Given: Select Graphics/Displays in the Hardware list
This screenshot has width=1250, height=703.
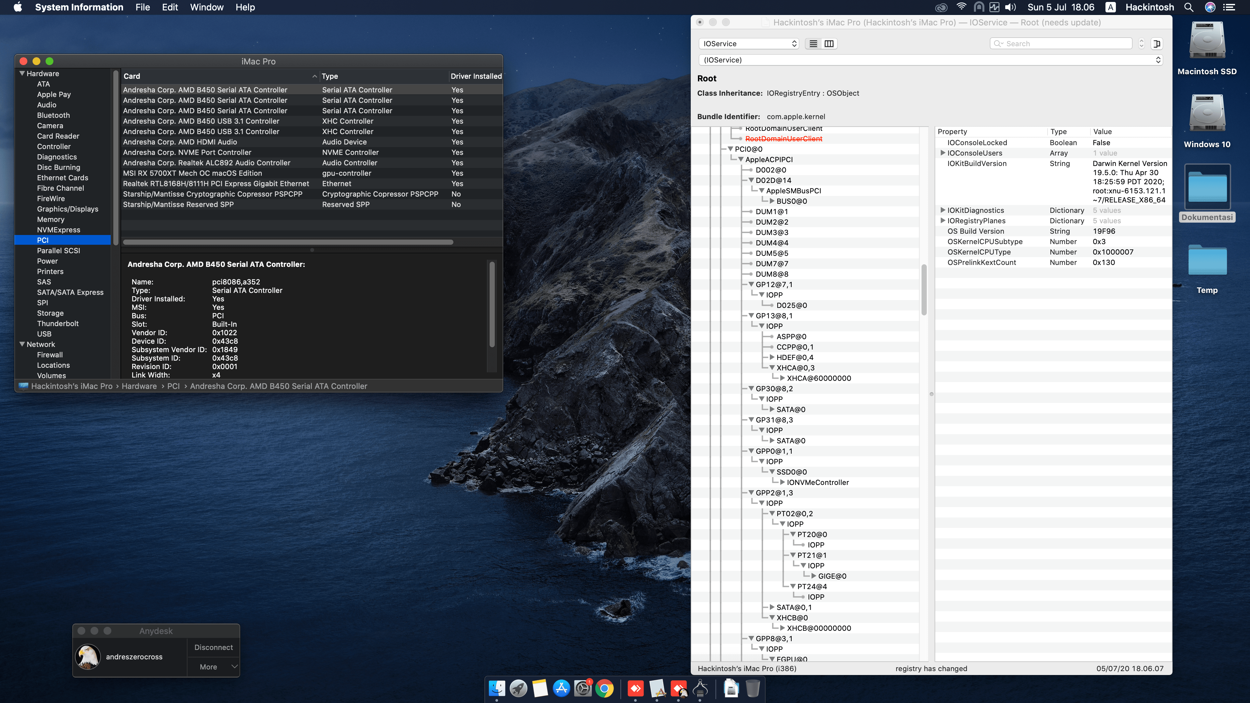Looking at the screenshot, I should point(67,209).
